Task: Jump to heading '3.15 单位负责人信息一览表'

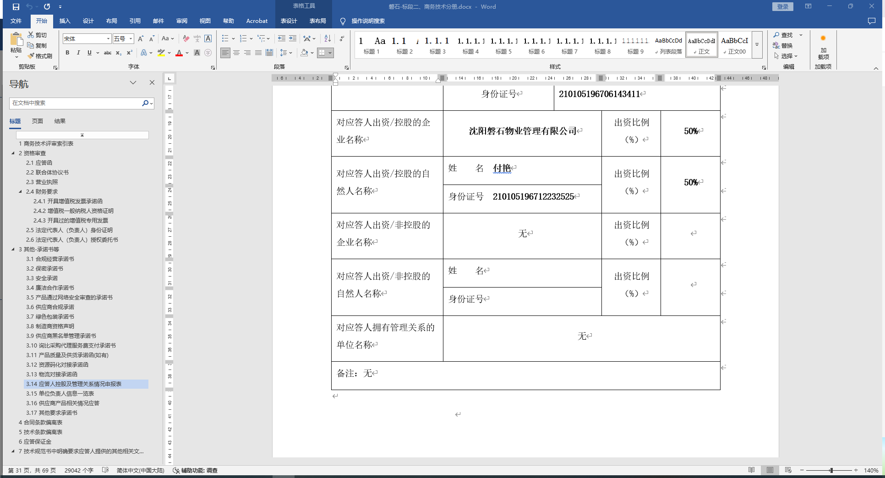Action: pos(60,394)
